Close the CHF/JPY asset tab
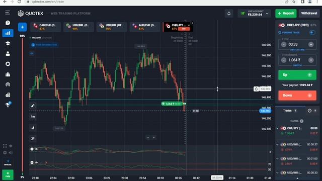This screenshot has width=322, height=181. pos(192,23)
